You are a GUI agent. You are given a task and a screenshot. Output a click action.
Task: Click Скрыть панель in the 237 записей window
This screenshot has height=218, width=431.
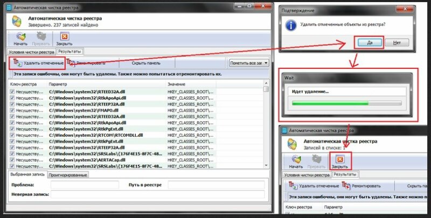click(x=146, y=63)
